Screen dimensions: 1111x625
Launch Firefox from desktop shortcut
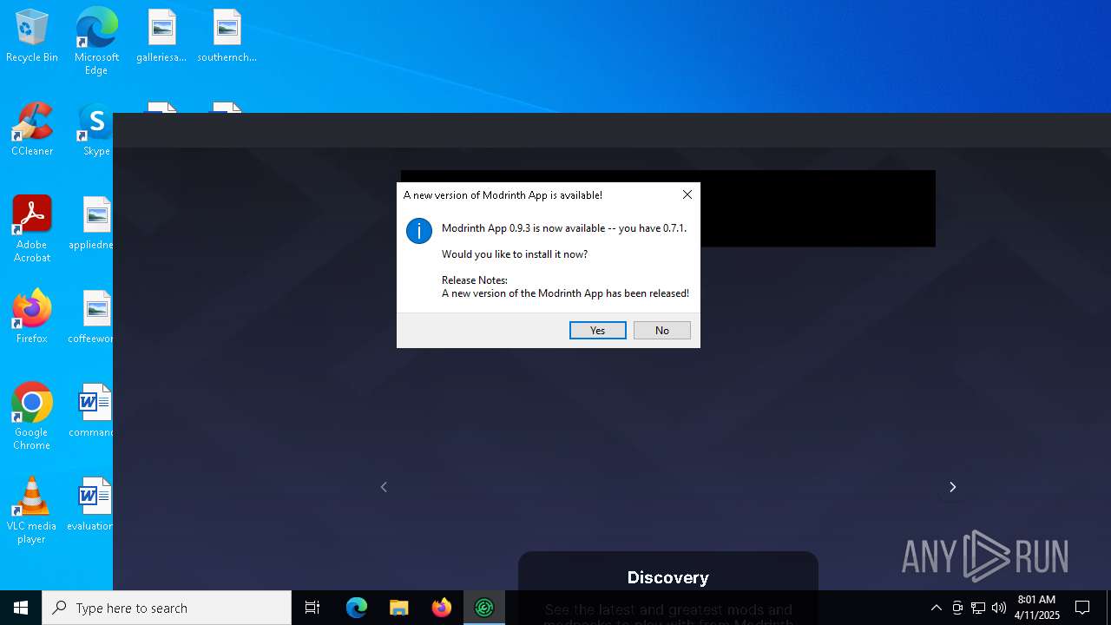click(32, 318)
